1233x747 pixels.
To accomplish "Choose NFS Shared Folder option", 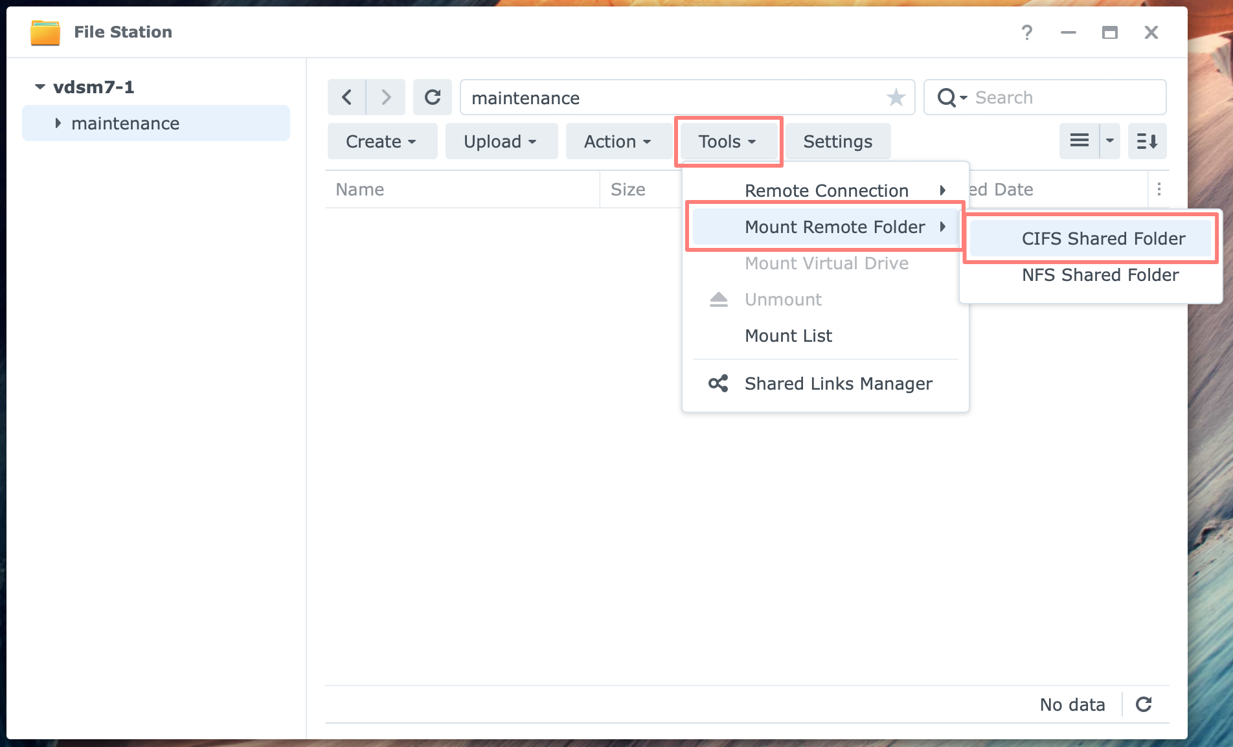I will point(1100,274).
